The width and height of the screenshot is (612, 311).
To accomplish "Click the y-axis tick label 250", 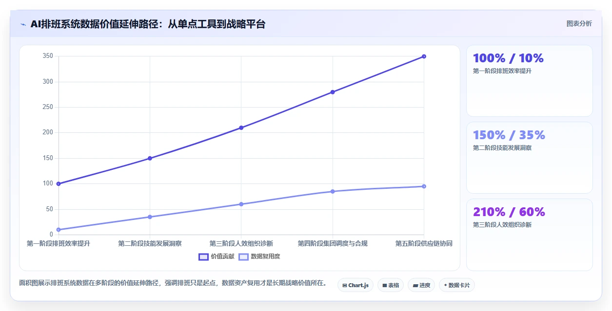I will pyautogui.click(x=48, y=107).
